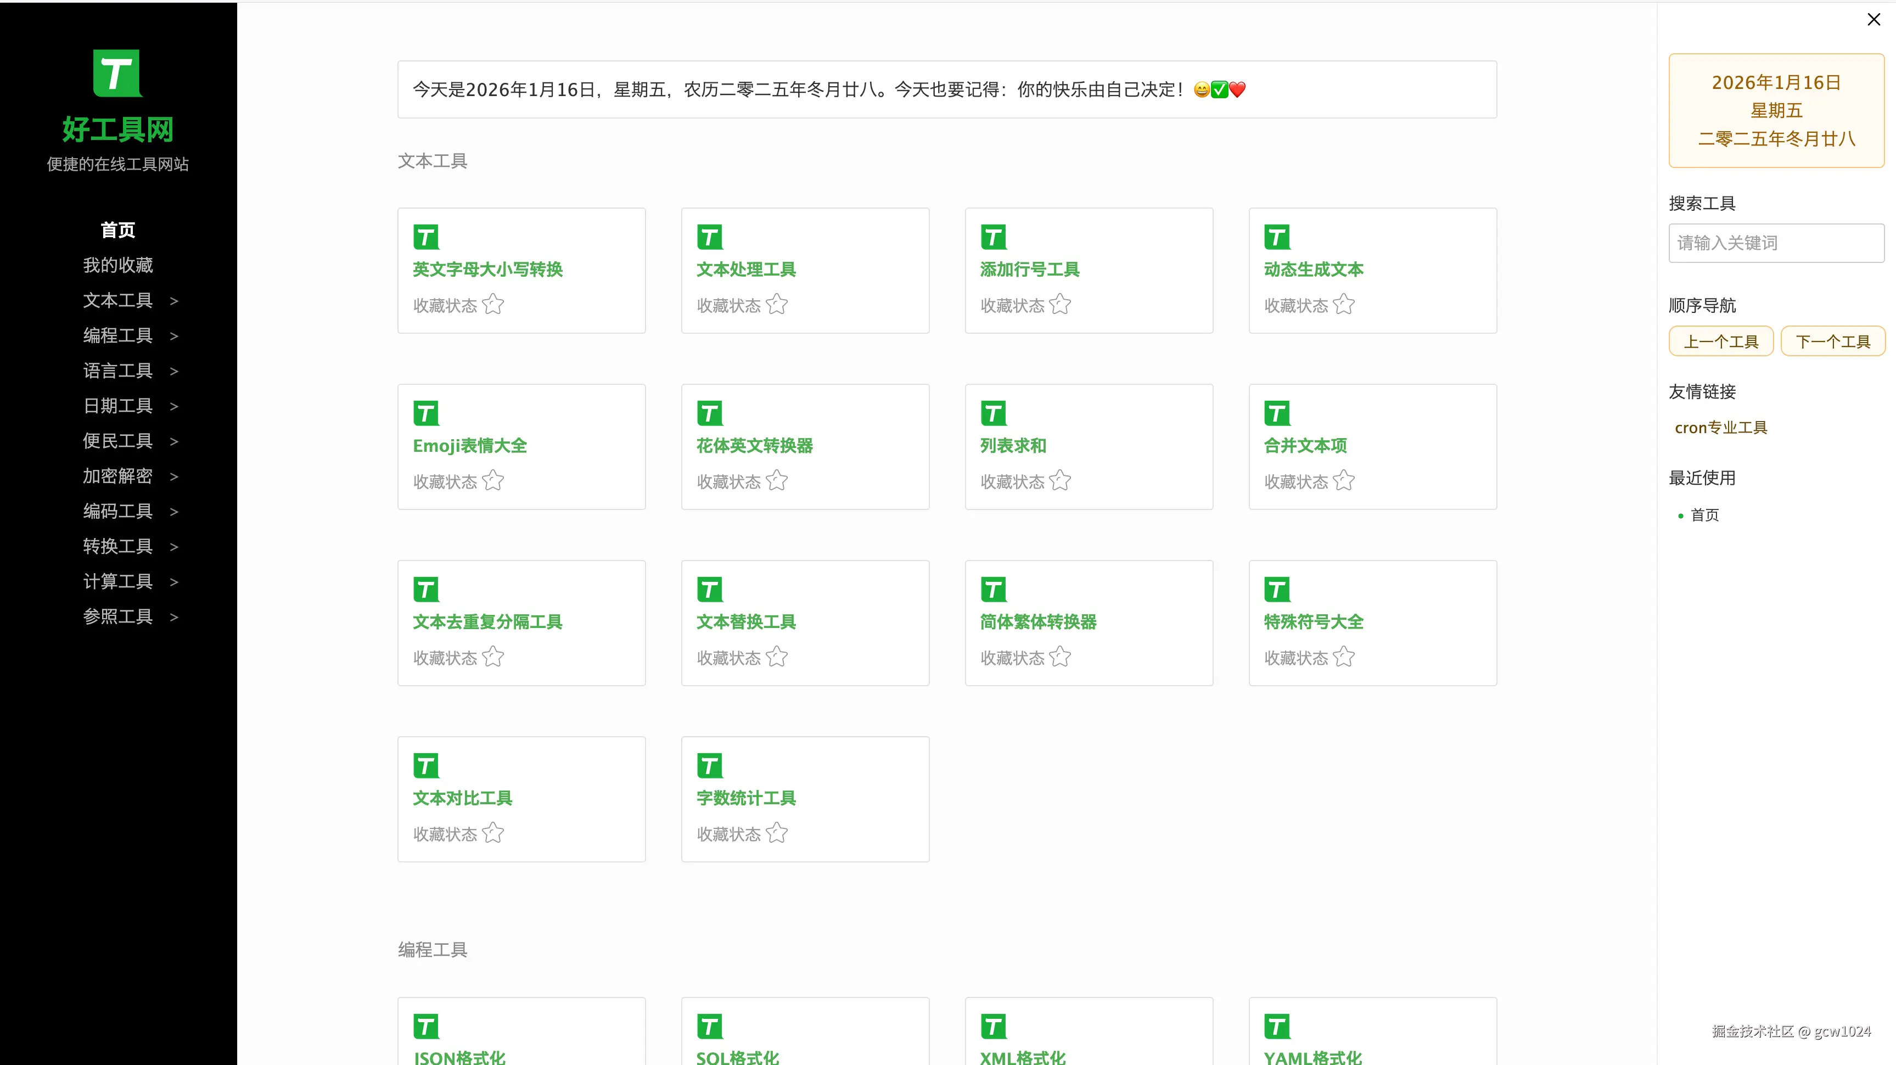
Task: Open the cron专业工具 friend link
Action: pyautogui.click(x=1721, y=427)
